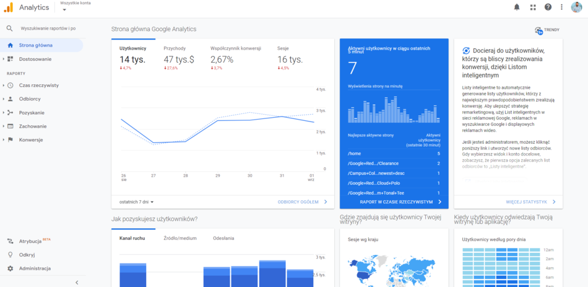This screenshot has width=588, height=287.
Task: Click the user profile avatar
Action: pyautogui.click(x=576, y=7)
